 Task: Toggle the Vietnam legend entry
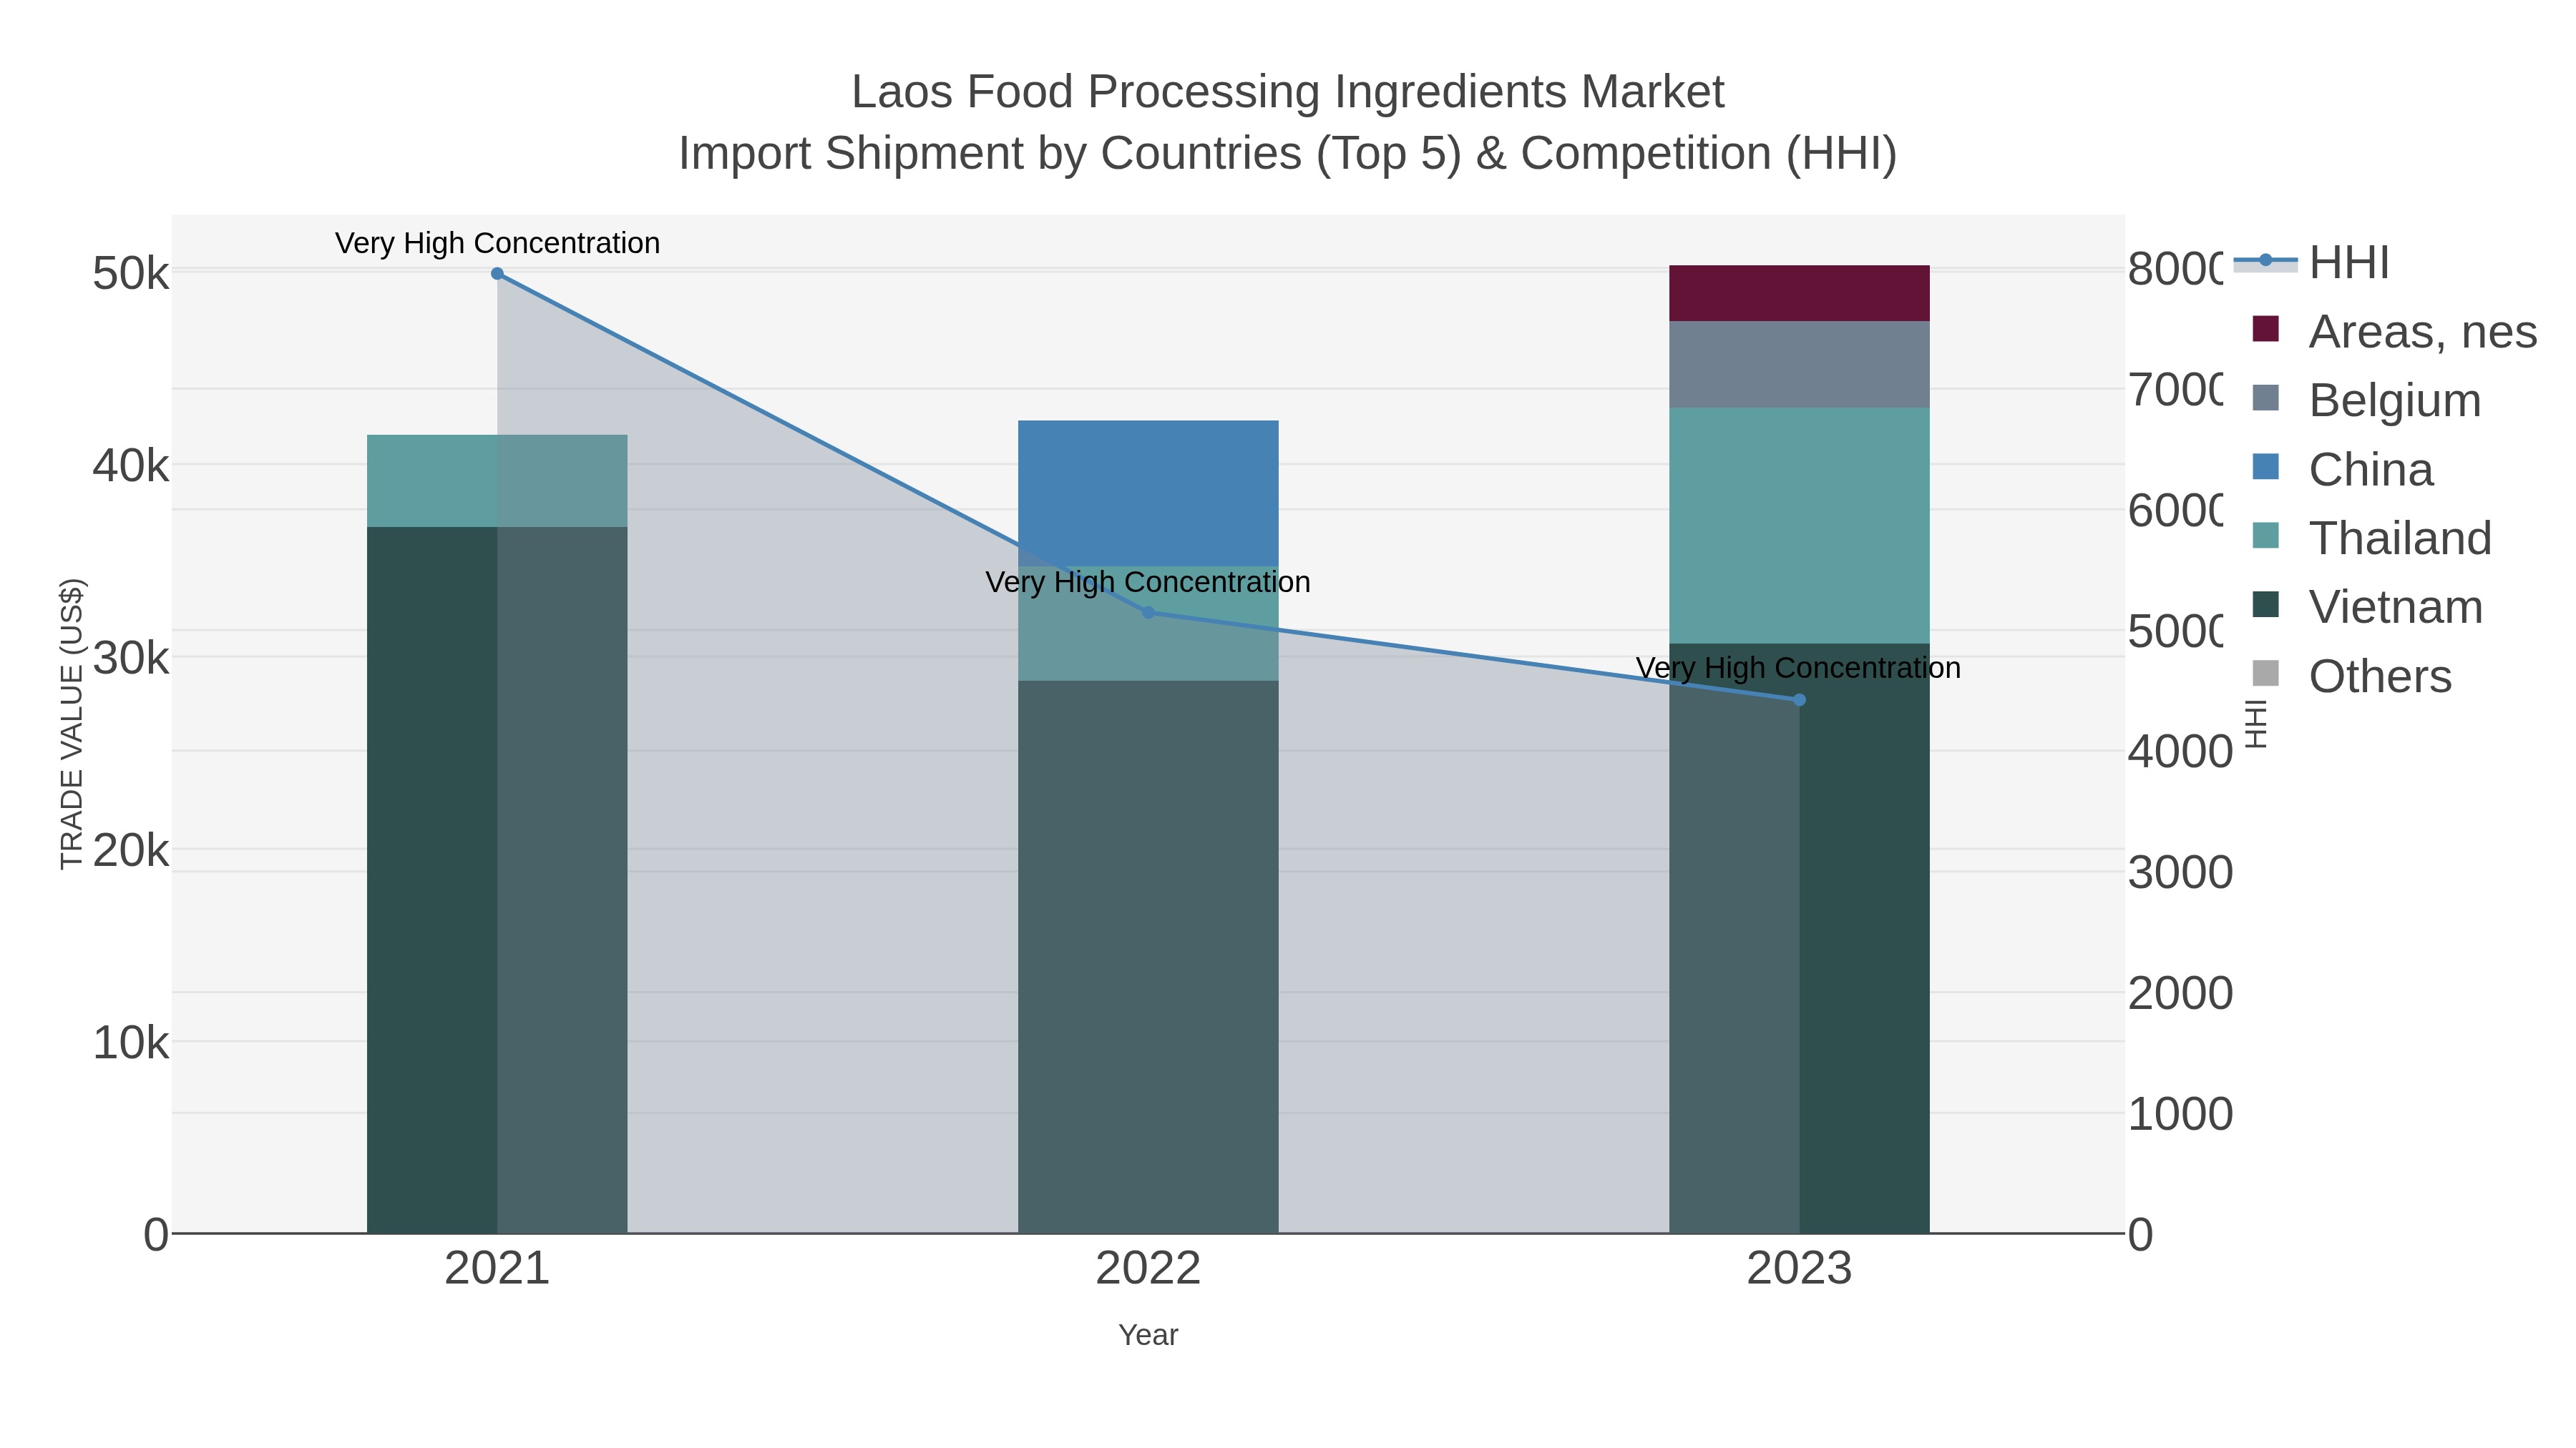pos(2366,606)
